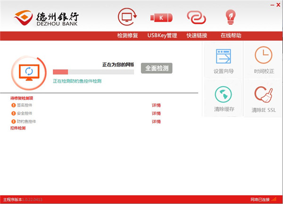The width and height of the screenshot is (283, 204).
Task: Click the network signal icon in status bar
Action: (274, 199)
